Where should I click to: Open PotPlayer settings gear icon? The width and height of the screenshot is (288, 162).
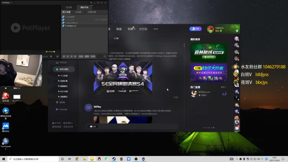pos(51,57)
